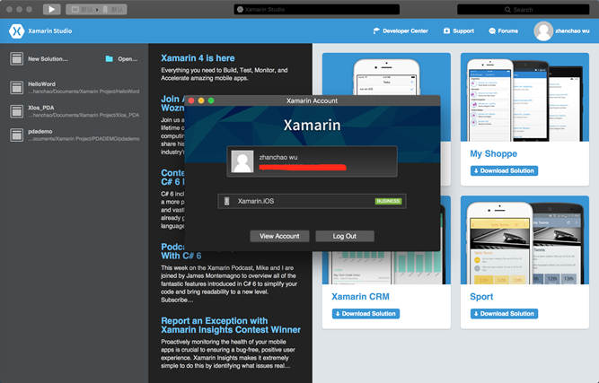Click the Support box icon
Screen dimensions: 599x383
pyautogui.click(x=446, y=30)
